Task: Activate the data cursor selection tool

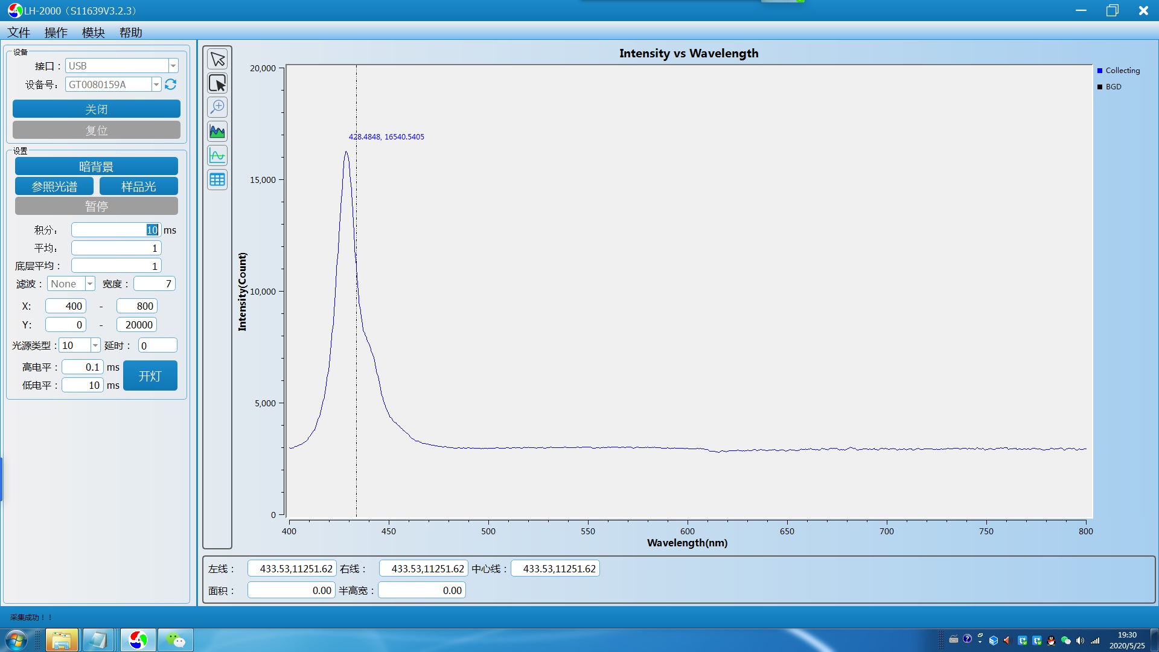Action: pos(217,83)
